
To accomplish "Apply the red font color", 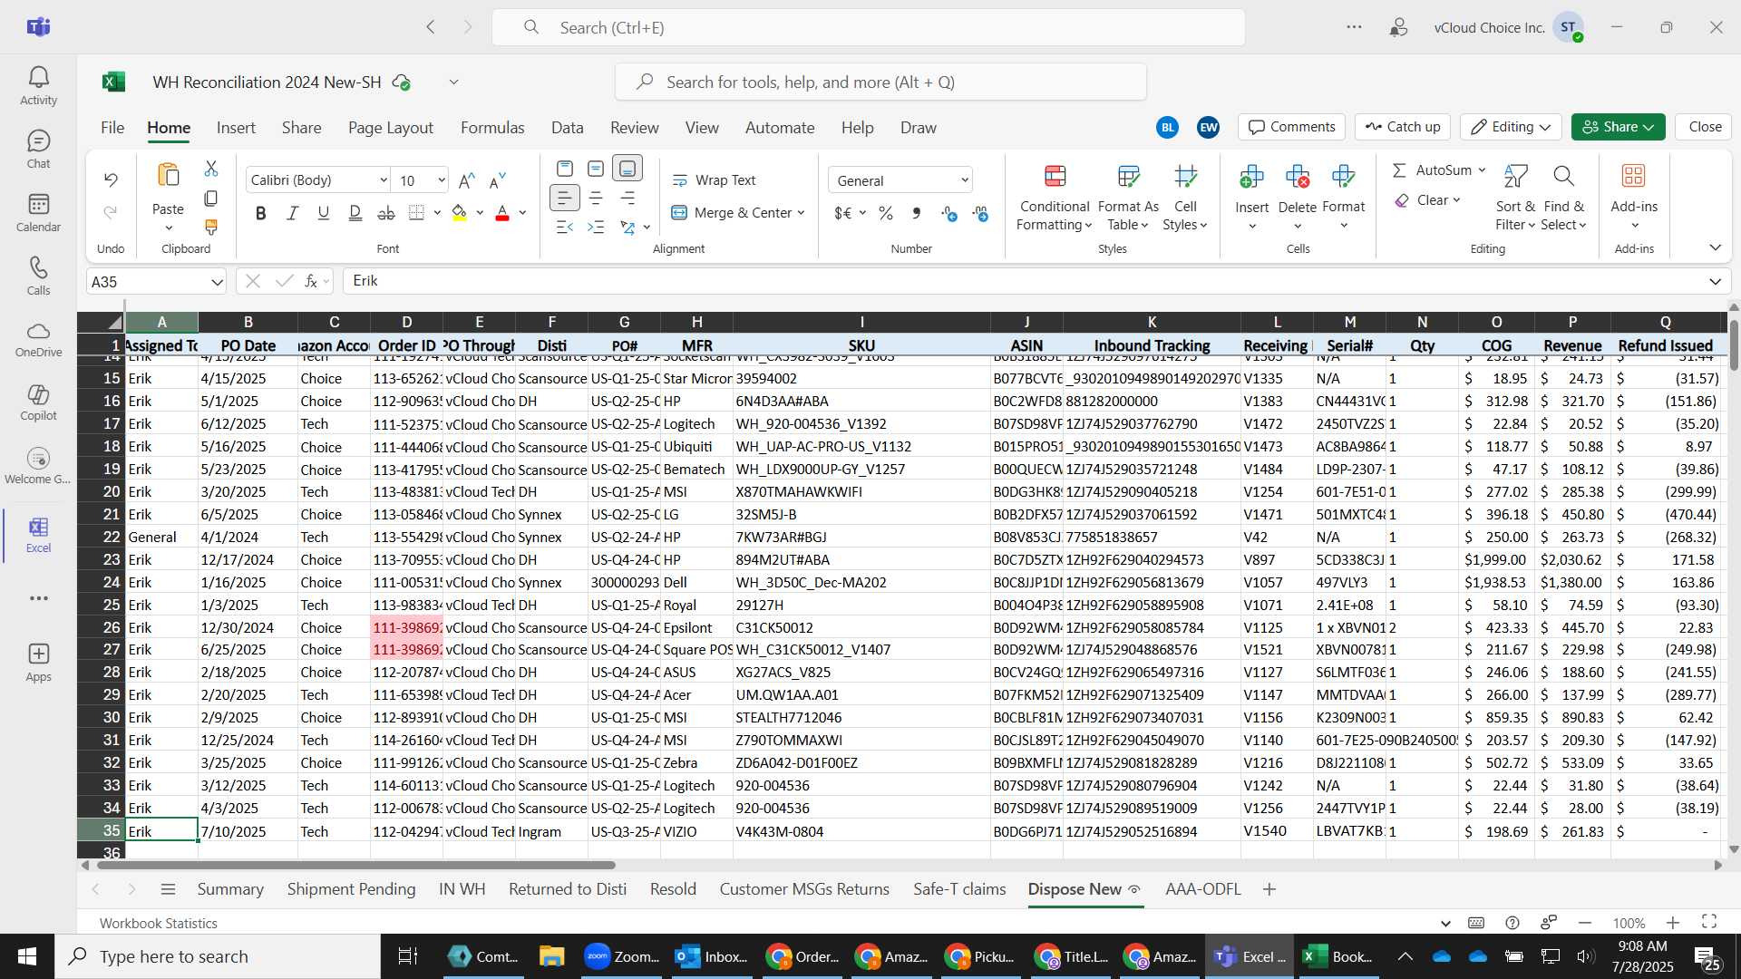I will (x=502, y=213).
